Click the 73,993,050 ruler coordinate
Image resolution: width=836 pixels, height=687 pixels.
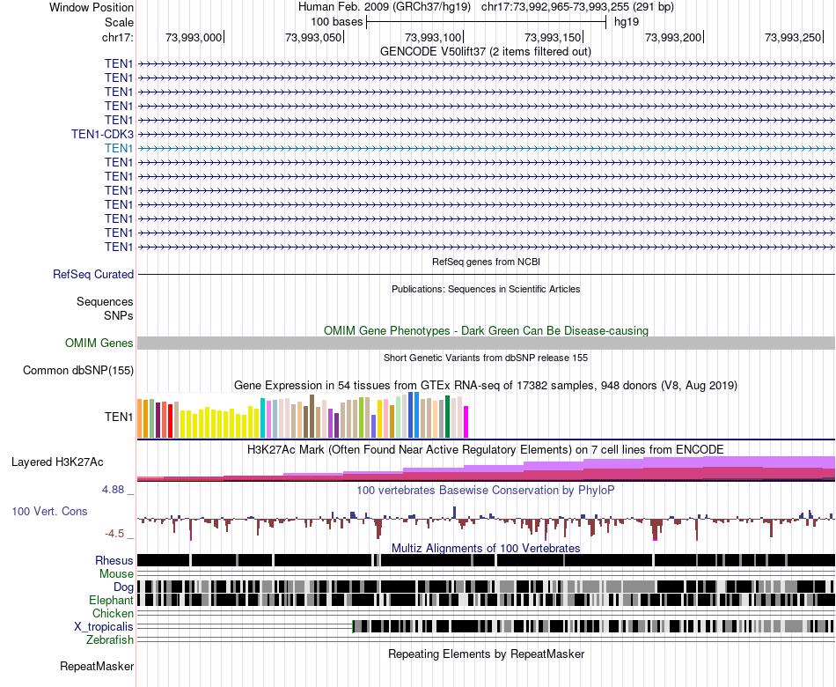pos(313,37)
